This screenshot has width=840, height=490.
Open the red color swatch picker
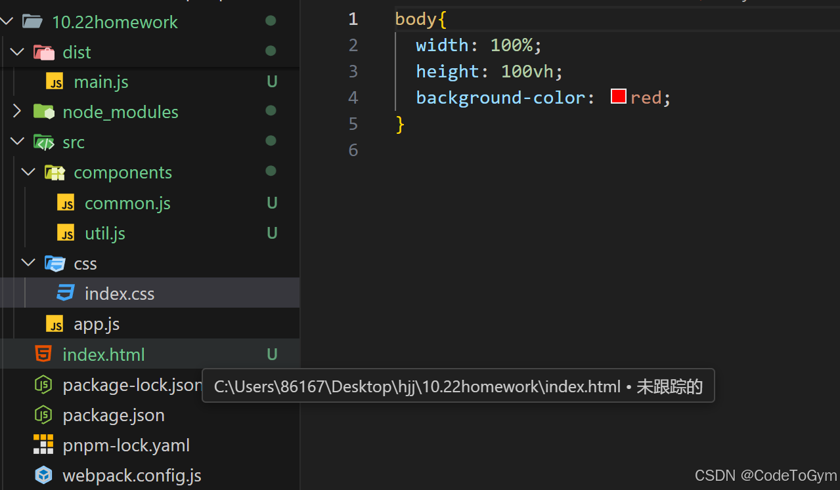pos(618,96)
